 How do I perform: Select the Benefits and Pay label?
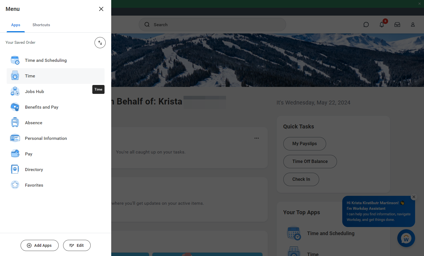[42, 107]
